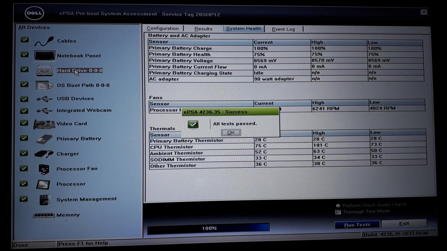Select the OS Boot Path 0-0-0 icon
447x251 pixels.
45,86
